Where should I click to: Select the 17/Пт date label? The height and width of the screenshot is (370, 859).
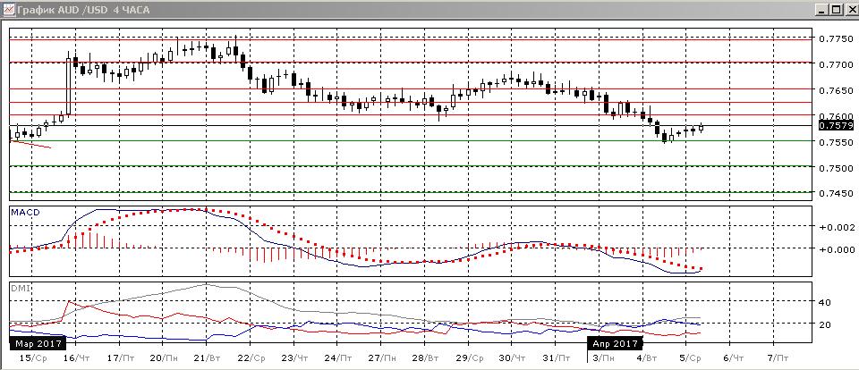pos(119,358)
